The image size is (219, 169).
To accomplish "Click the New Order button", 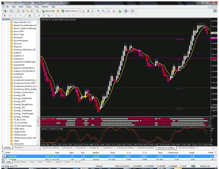I will pyautogui.click(x=48, y=11).
